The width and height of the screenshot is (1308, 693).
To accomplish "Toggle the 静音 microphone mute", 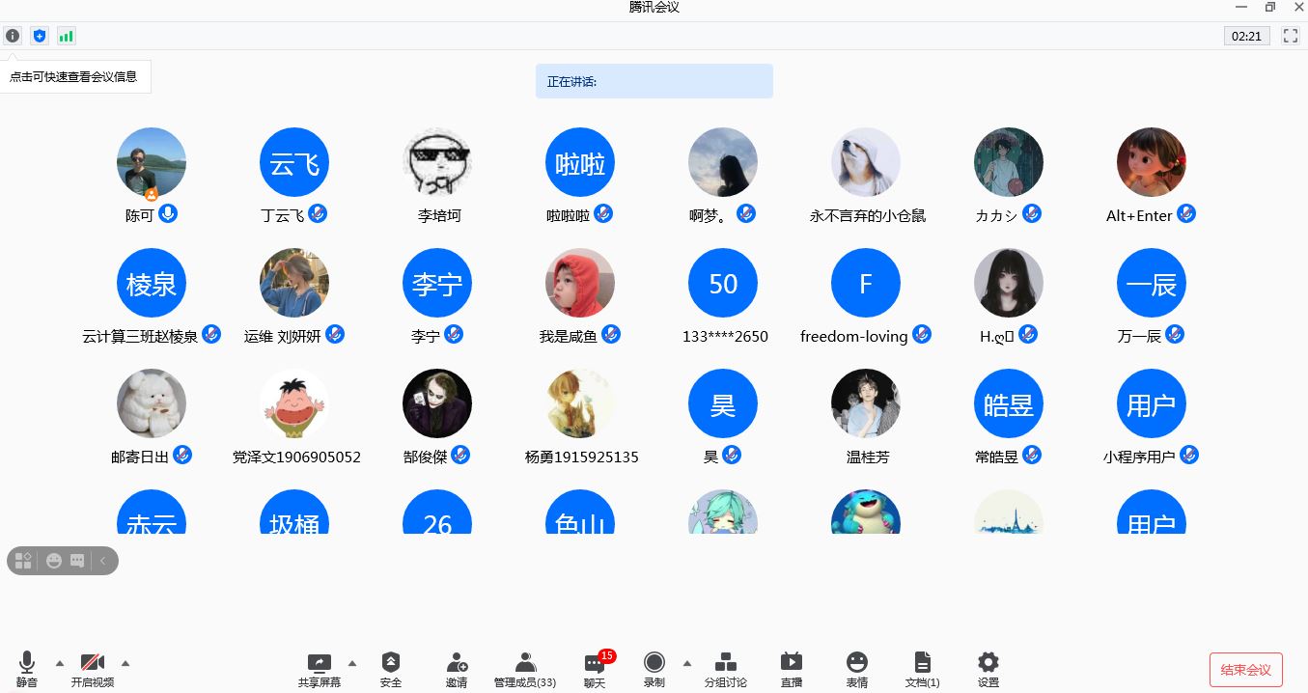I will click(27, 669).
